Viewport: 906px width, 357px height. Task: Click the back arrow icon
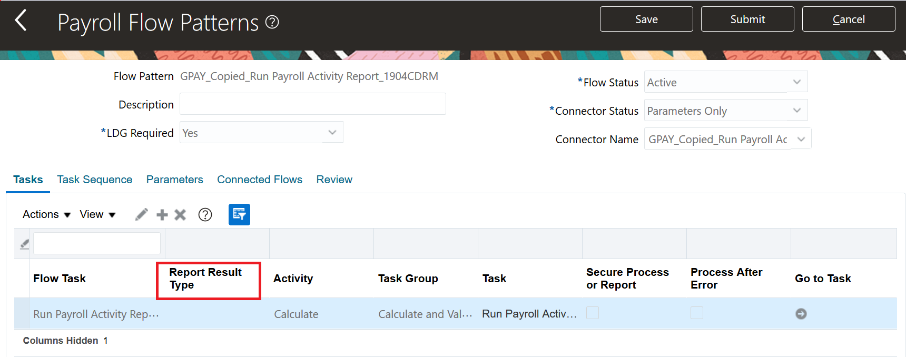coord(21,21)
